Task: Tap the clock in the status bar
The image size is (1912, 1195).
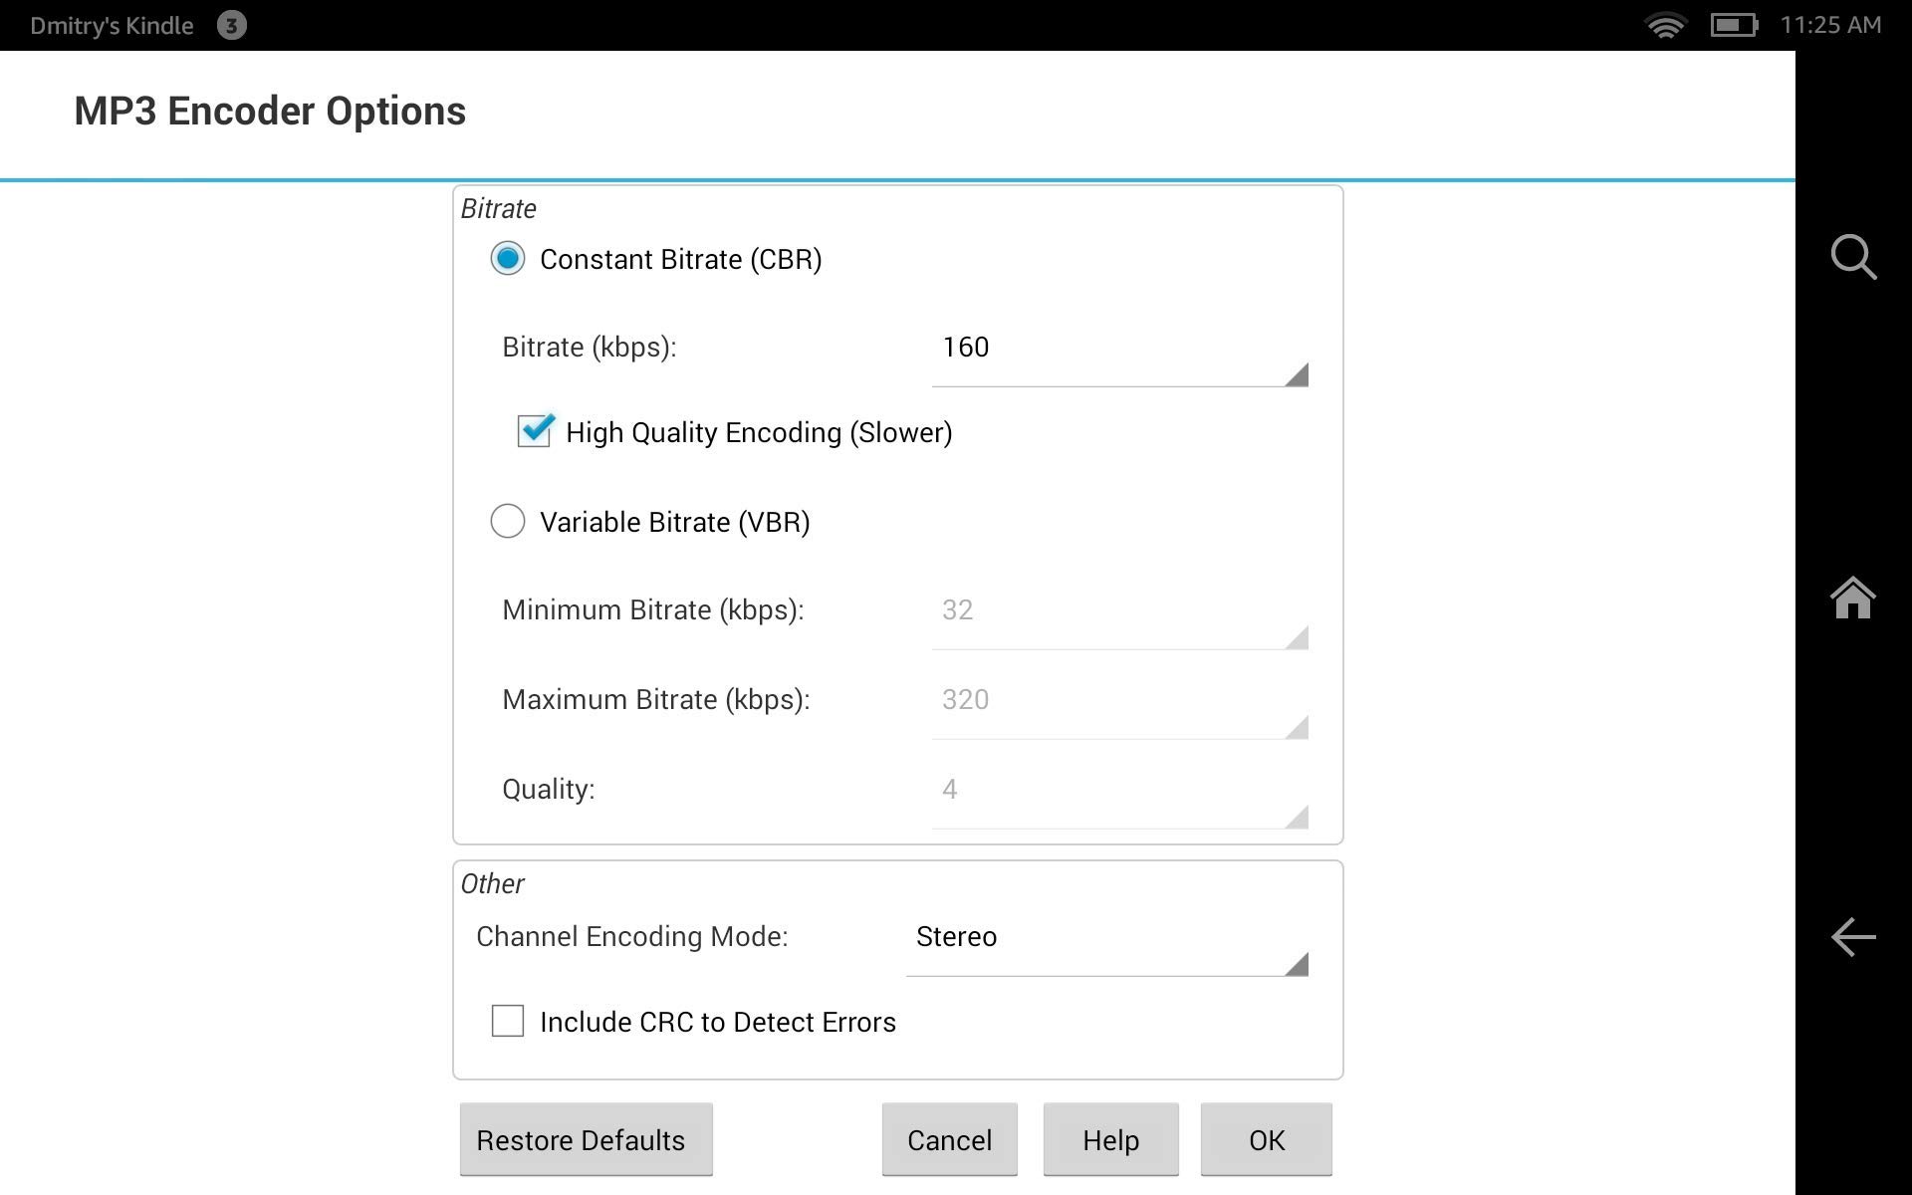Action: [1832, 25]
